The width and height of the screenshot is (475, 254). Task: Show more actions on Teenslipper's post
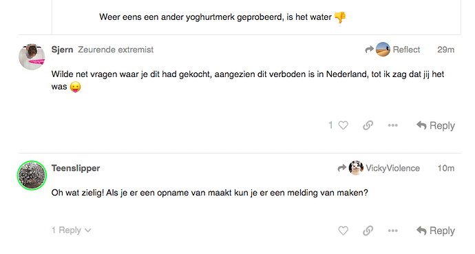tap(392, 231)
